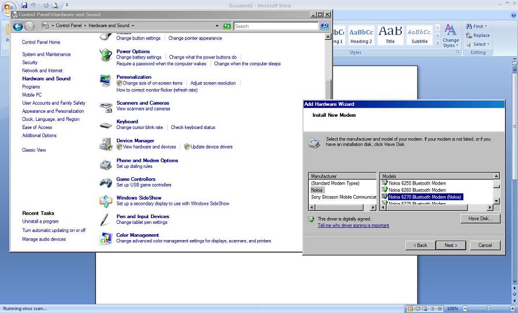This screenshot has width=518, height=313.
Task: Click the Personalization monitor icon
Action: click(x=106, y=80)
